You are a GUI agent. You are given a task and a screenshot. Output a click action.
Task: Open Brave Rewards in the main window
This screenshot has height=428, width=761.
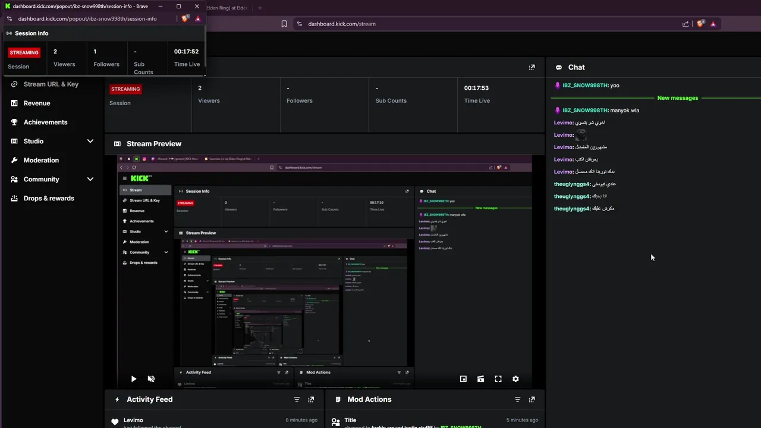tap(713, 24)
